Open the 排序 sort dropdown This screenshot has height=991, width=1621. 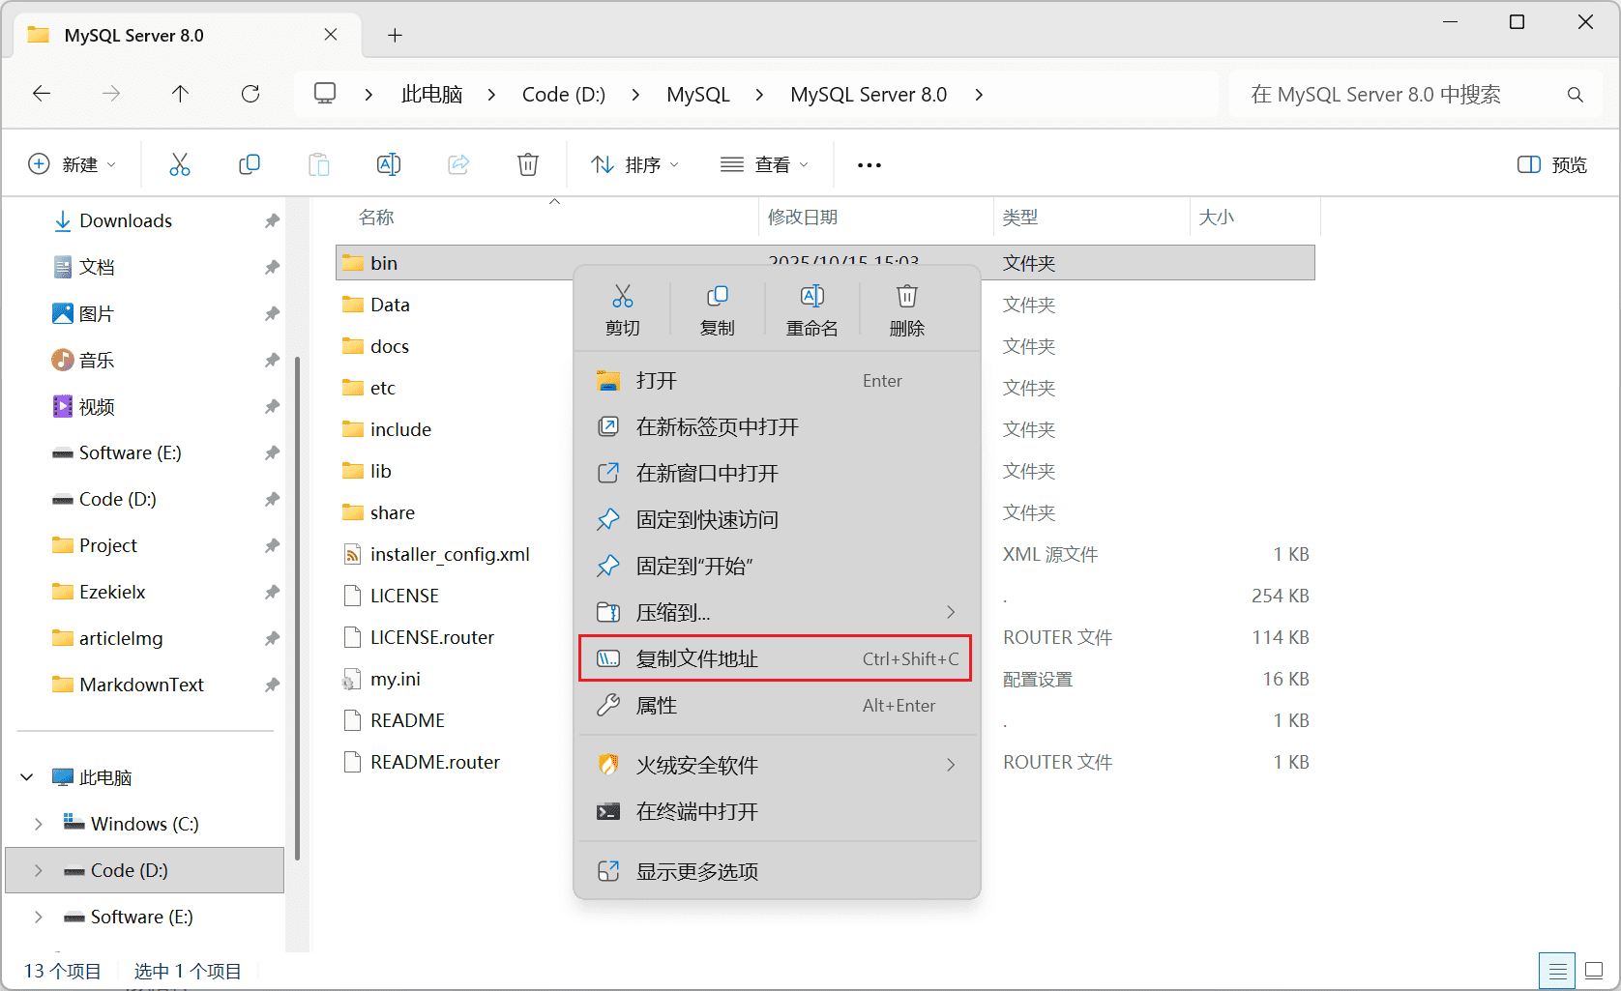[x=634, y=164]
